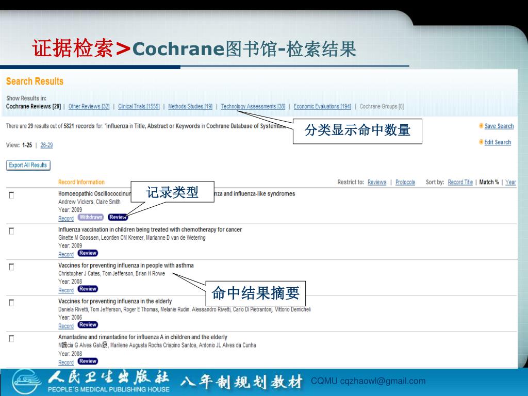Open title 'Influenza vaccination in children being treated with chemotherapy'
528x396 pixels.
150,229
